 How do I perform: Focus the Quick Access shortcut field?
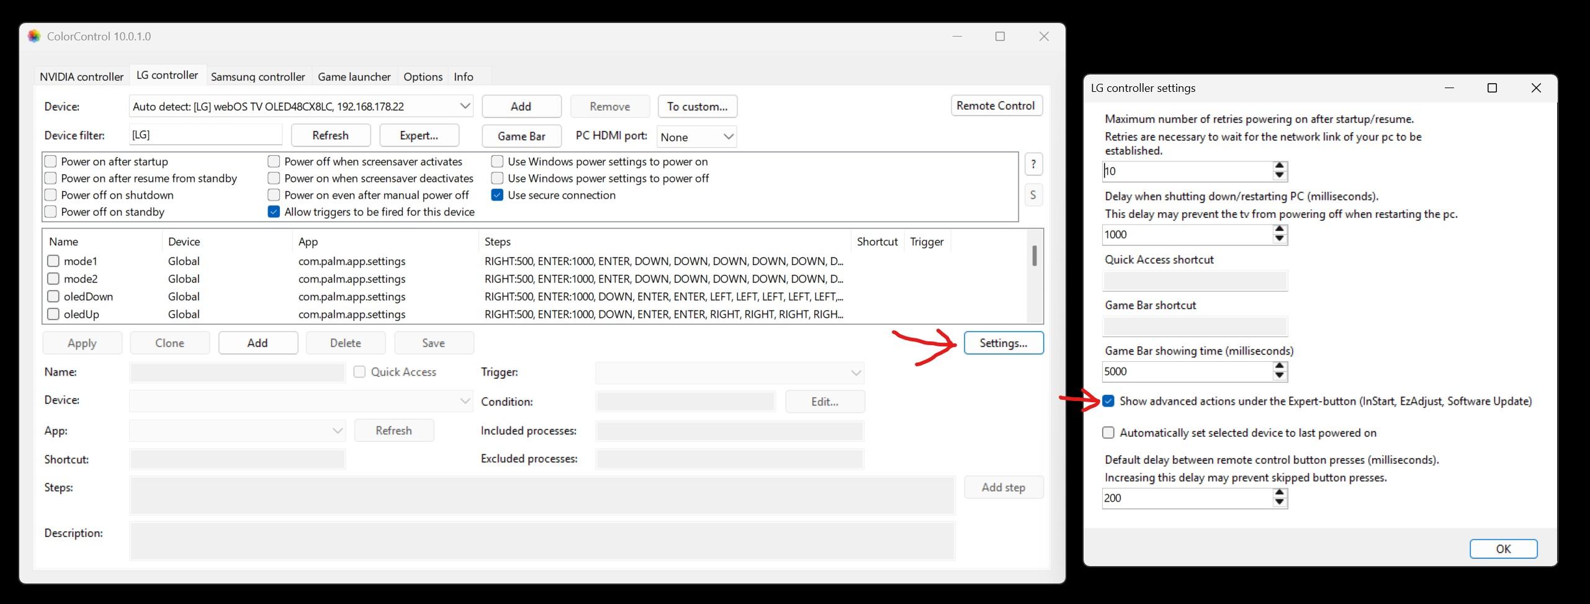point(1195,281)
